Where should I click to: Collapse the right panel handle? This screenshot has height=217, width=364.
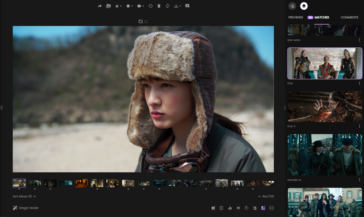(285, 108)
